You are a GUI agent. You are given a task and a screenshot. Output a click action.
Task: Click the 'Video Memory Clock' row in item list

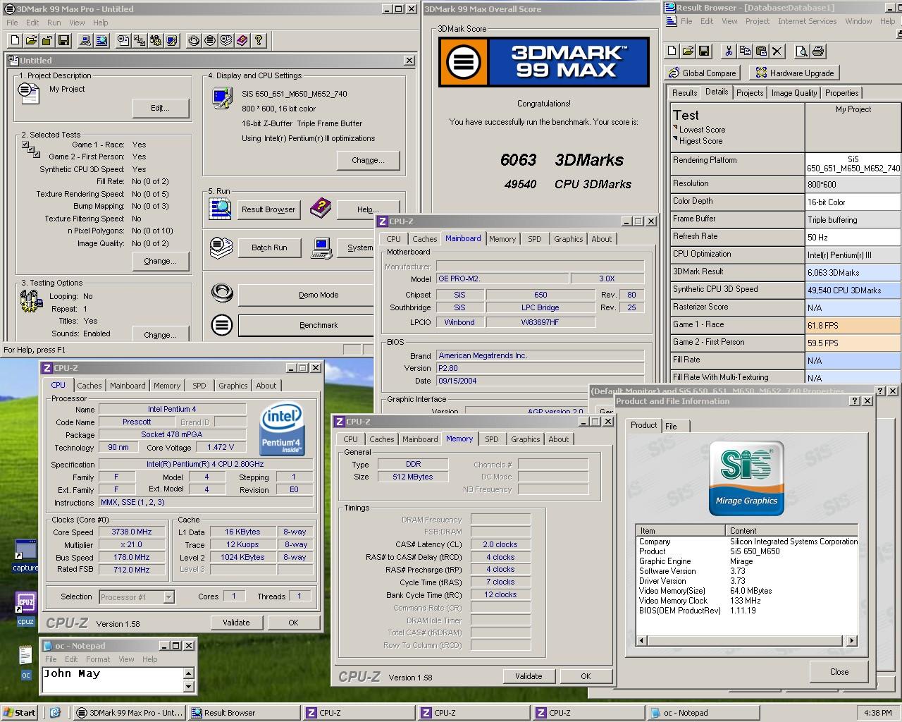pos(747,601)
